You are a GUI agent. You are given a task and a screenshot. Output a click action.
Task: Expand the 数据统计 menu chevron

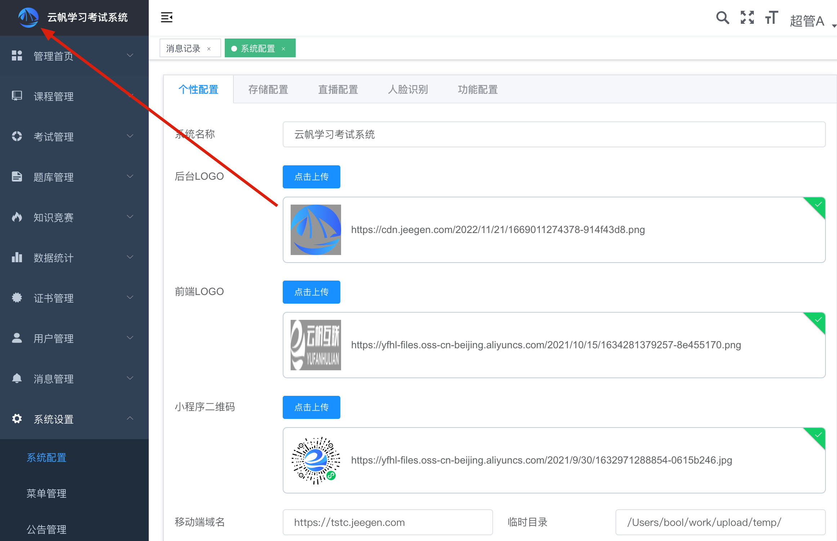(130, 257)
